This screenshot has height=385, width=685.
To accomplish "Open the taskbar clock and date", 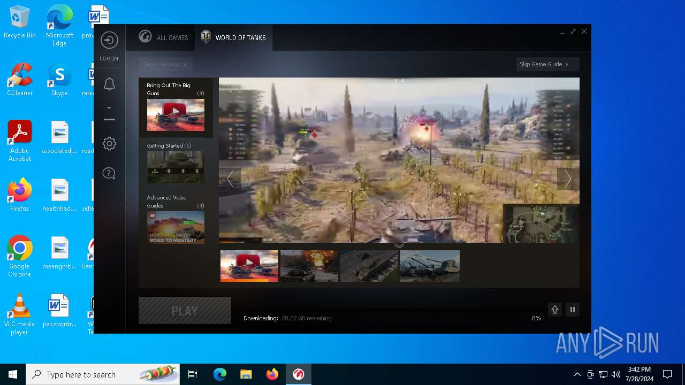I will pos(639,374).
